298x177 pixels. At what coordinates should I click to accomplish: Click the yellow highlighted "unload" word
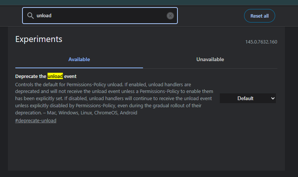click(55, 76)
